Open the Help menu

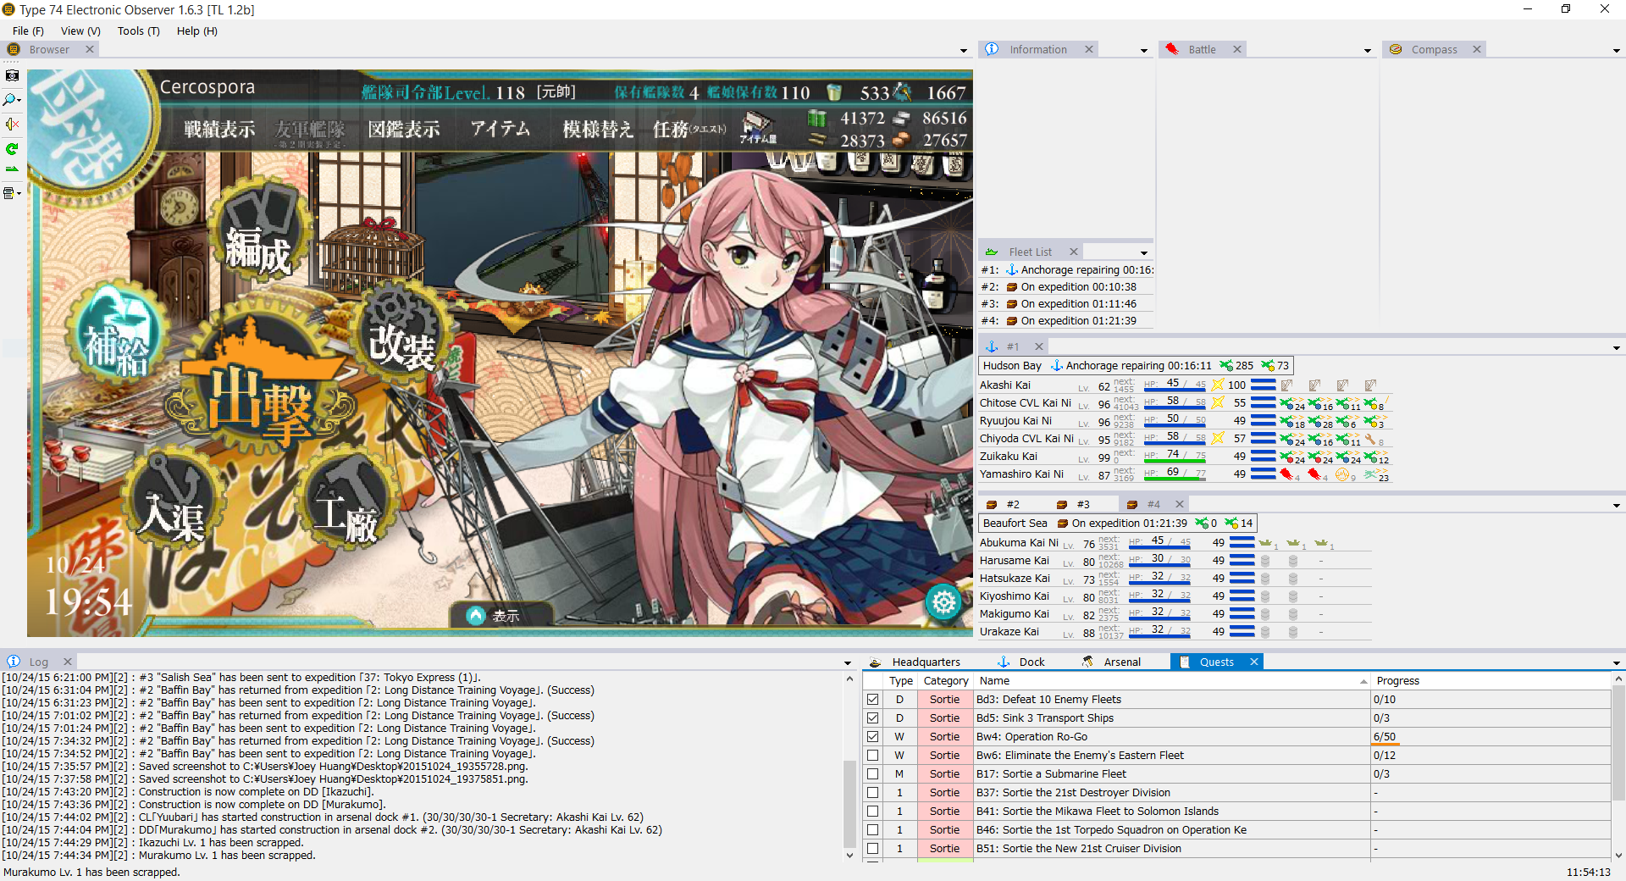(x=196, y=30)
